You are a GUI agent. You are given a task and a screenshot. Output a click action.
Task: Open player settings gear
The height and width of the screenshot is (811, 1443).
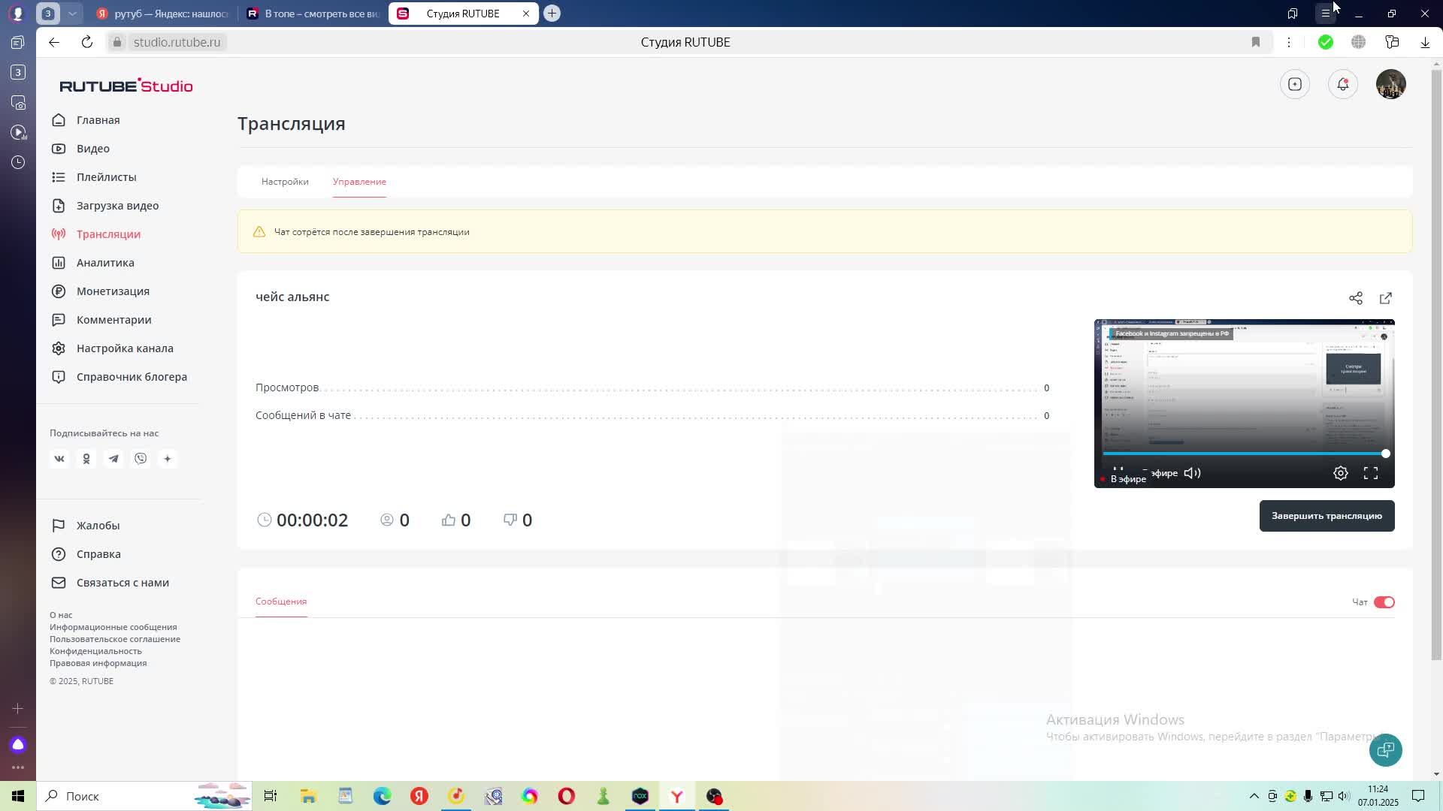click(1340, 473)
